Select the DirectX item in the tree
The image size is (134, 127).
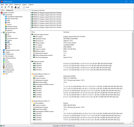7,62
